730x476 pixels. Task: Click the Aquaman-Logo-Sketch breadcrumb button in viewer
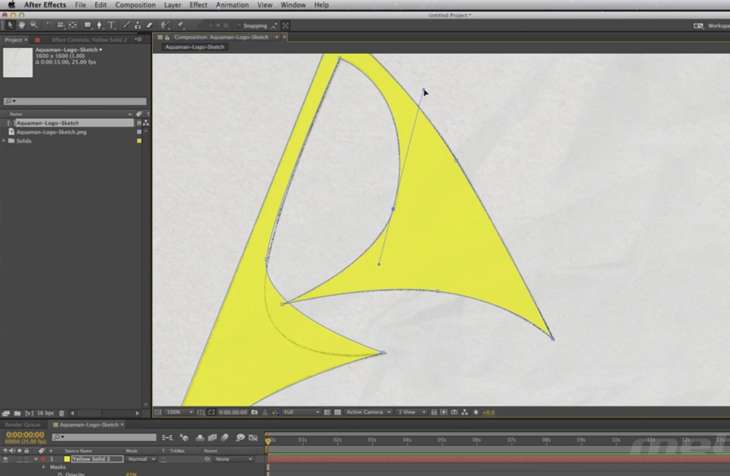click(x=194, y=47)
